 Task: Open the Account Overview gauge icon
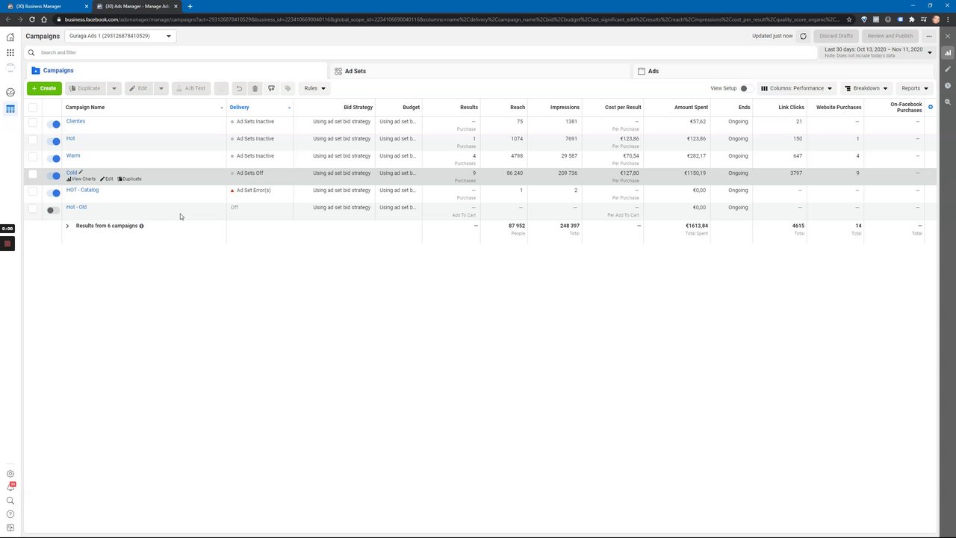(10, 92)
